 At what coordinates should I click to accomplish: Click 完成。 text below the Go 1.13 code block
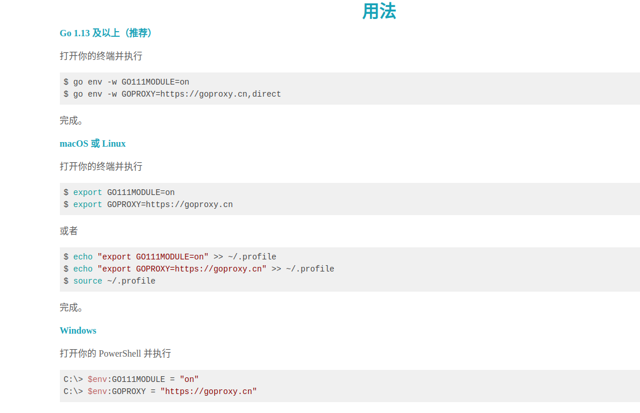[x=71, y=121]
